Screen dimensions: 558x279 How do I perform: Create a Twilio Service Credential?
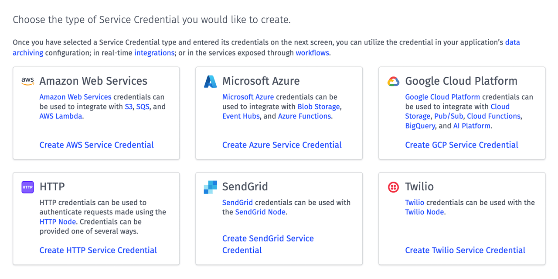tap(465, 250)
